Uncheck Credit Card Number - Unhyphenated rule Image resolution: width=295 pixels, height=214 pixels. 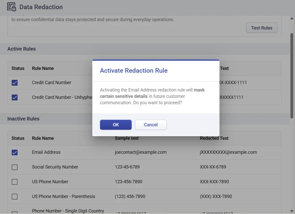coord(15,97)
